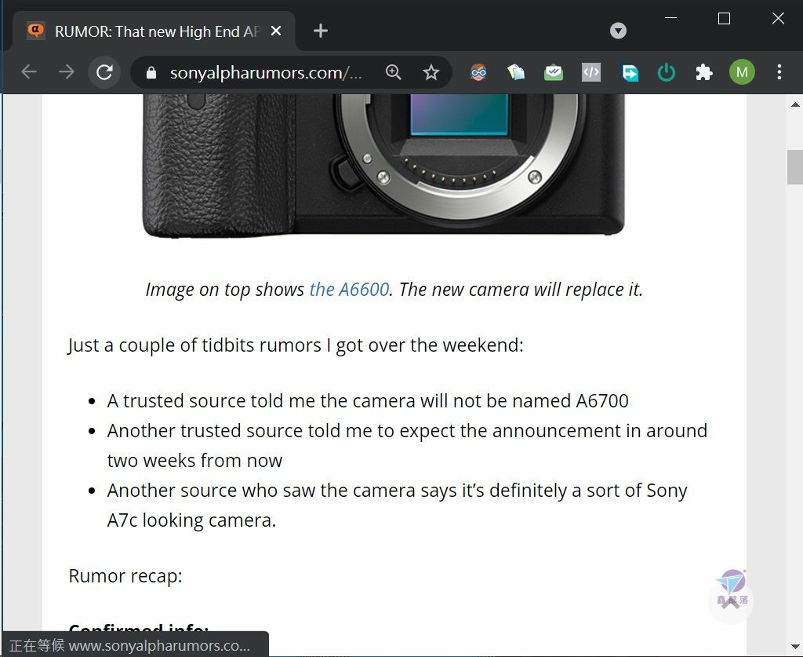Screen dimensions: 803x657
Task: Click the browser back arrow
Action: click(x=29, y=72)
